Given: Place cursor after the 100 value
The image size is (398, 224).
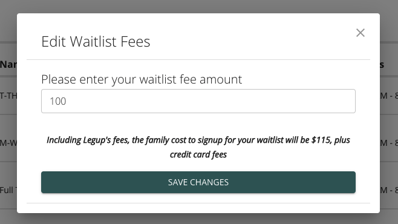Looking at the screenshot, I should pos(67,101).
